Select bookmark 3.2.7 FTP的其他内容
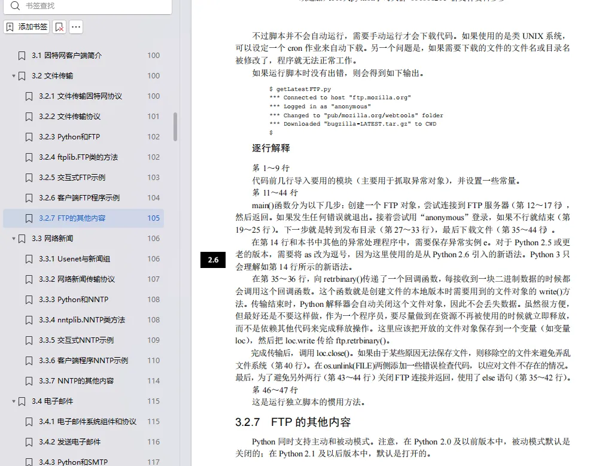Image resolution: width=593 pixels, height=466 pixels. pyautogui.click(x=83, y=218)
